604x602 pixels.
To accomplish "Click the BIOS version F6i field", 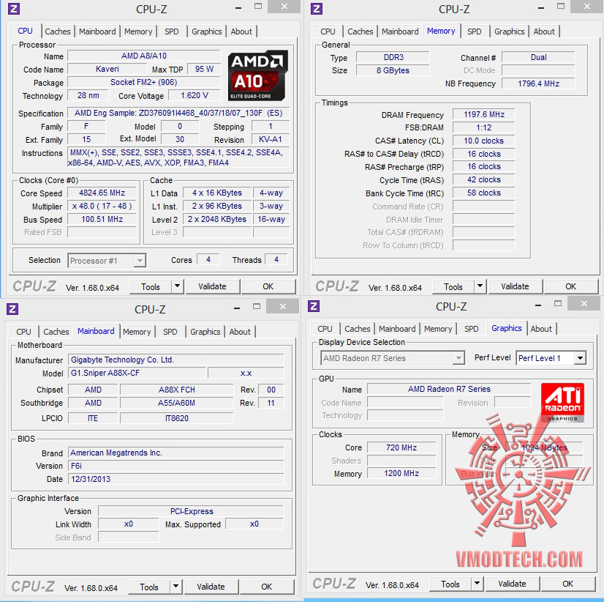I will [176, 466].
